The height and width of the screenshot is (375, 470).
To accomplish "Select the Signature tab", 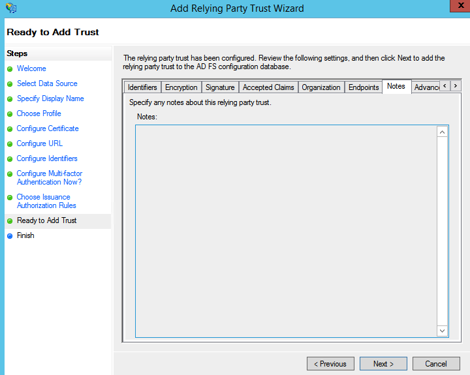I will coord(220,87).
